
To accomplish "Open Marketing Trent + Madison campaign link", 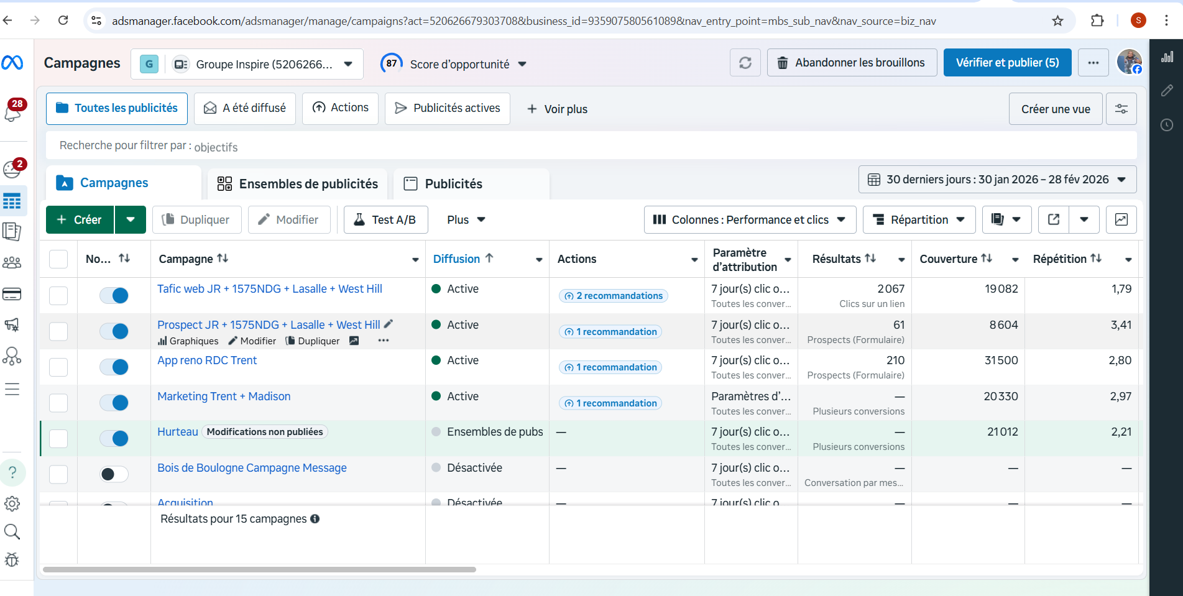I will tap(224, 397).
